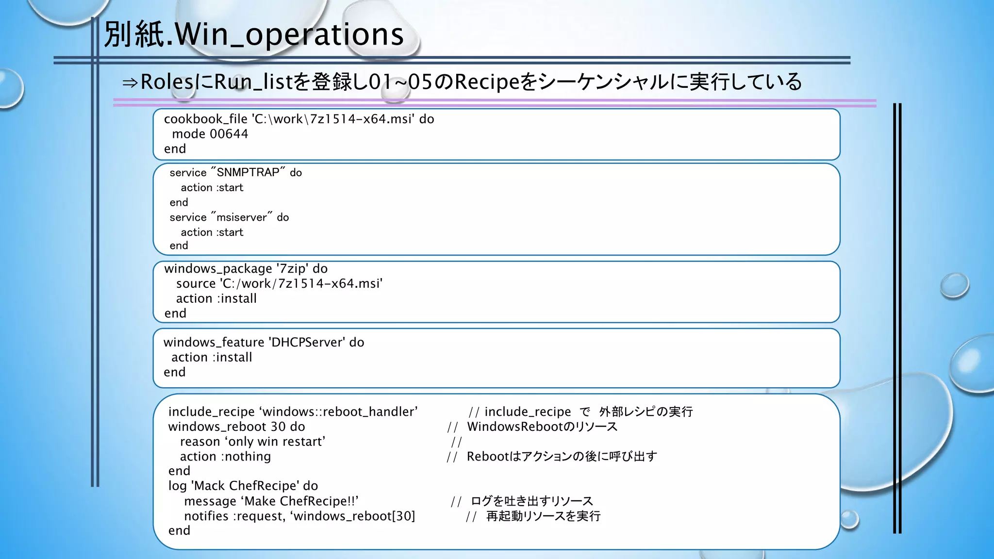Click the 'notifies :request, windows_reboot[30]' line
Image resolution: width=994 pixels, height=559 pixels.
pos(299,516)
